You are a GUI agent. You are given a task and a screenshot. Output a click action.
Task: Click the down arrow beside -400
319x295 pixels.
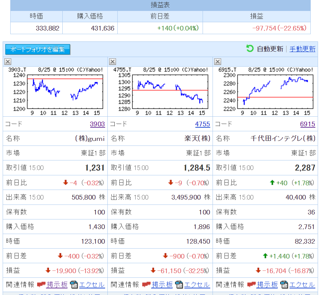tap(60, 256)
